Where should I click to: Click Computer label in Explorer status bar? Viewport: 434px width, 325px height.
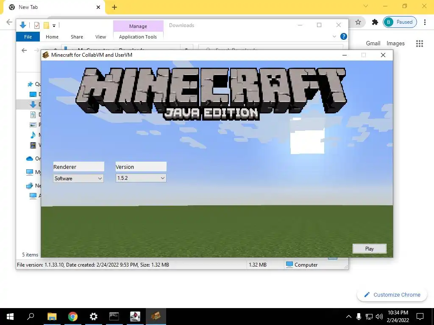[306, 265]
